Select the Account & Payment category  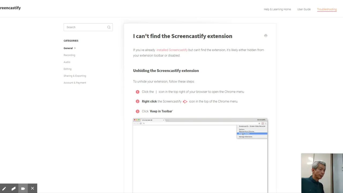point(75,83)
